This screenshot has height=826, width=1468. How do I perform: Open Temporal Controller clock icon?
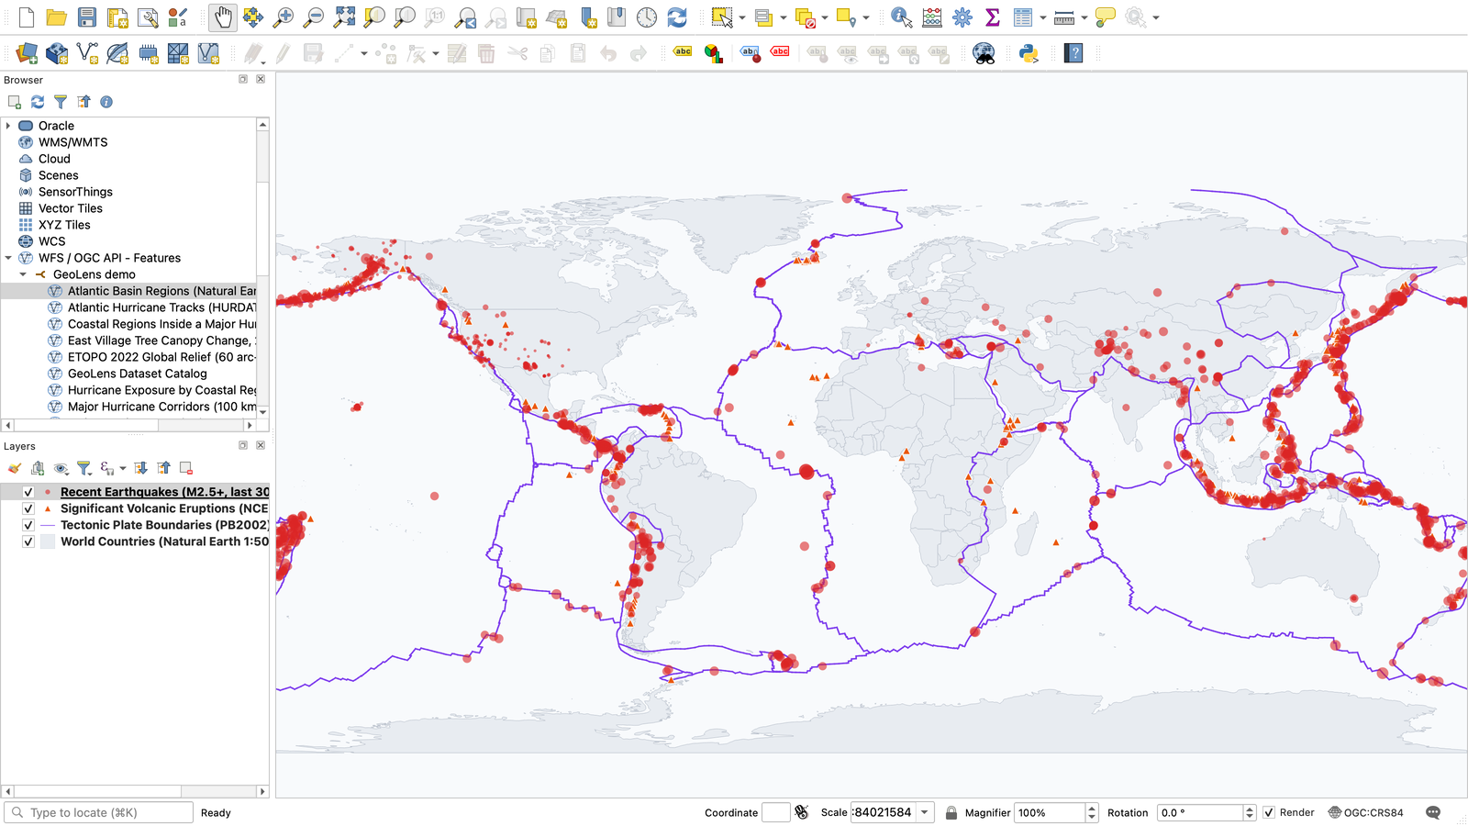coord(647,17)
